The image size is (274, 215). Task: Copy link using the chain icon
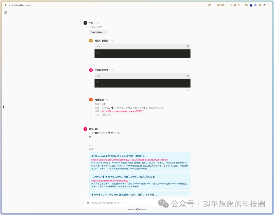(x=209, y=5)
